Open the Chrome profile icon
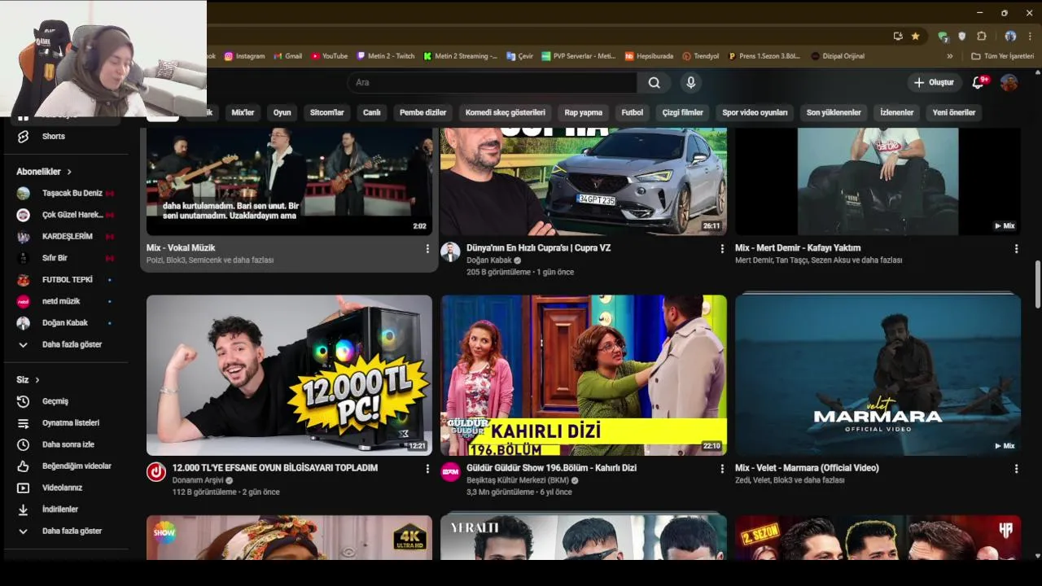 pyautogui.click(x=1010, y=36)
